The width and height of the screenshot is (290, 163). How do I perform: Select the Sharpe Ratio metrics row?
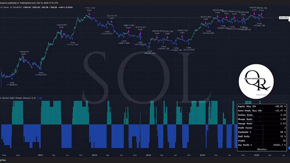point(262,119)
